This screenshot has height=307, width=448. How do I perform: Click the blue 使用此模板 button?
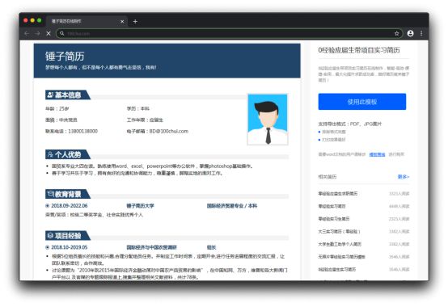point(362,102)
